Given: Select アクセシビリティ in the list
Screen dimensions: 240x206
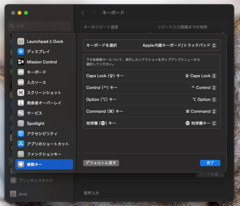Looking at the screenshot, I should pyautogui.click(x=44, y=134).
